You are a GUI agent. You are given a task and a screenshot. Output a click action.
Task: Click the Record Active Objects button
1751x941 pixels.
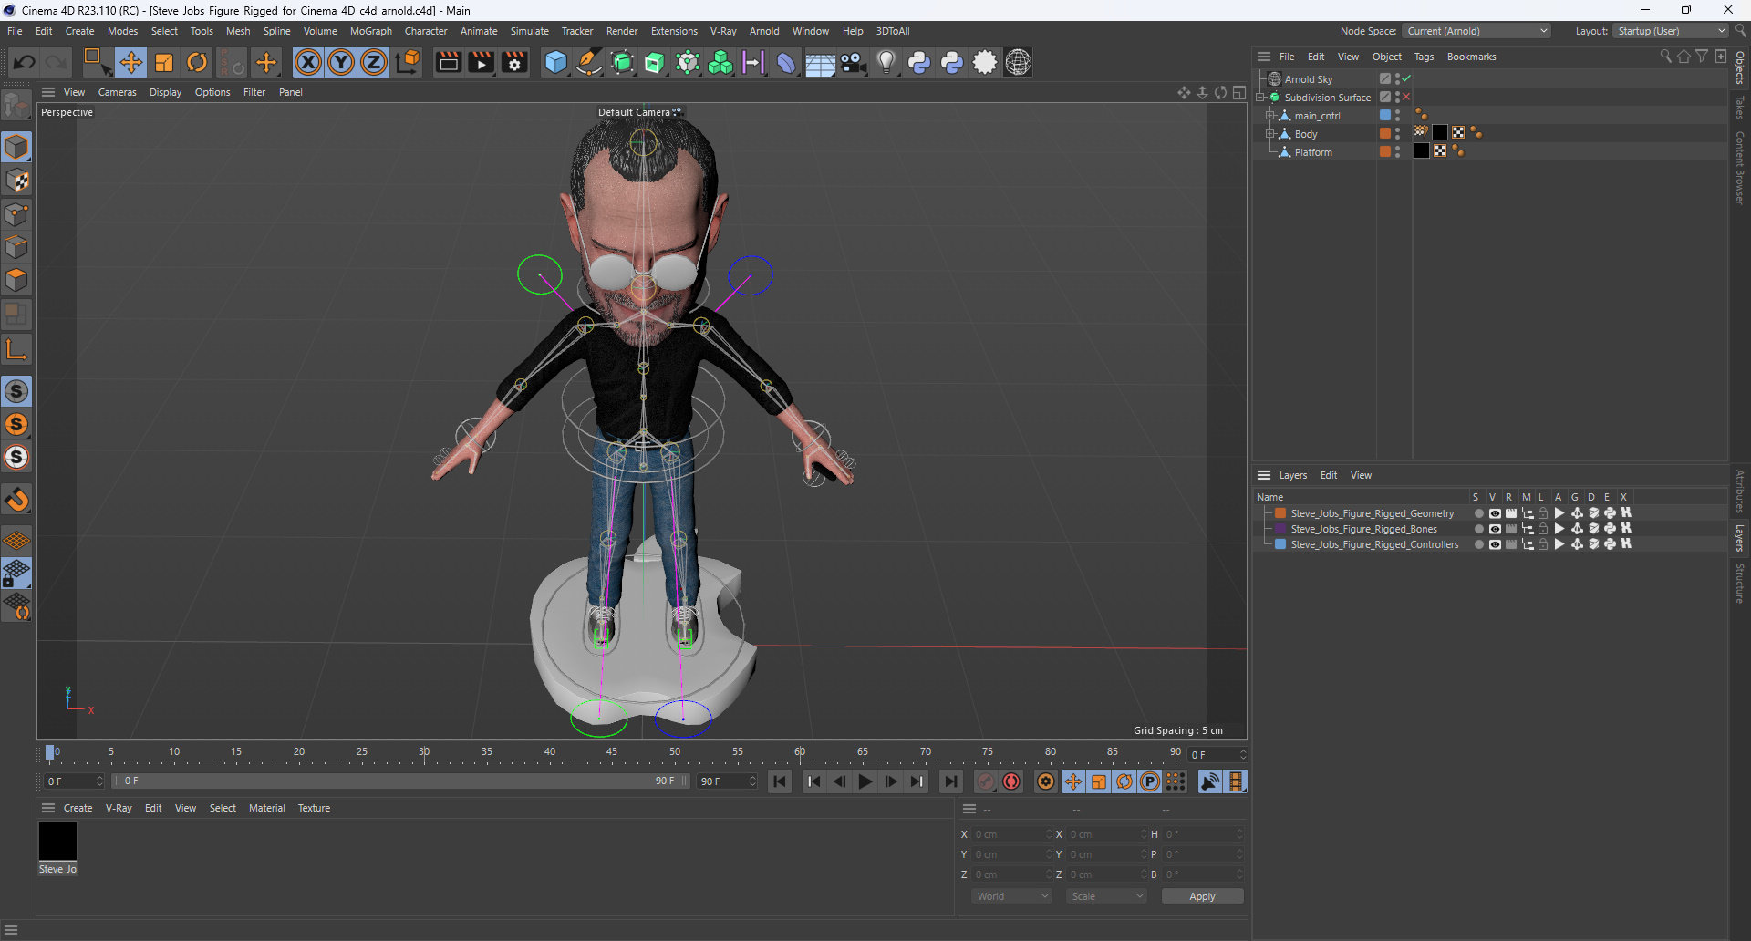(x=986, y=781)
